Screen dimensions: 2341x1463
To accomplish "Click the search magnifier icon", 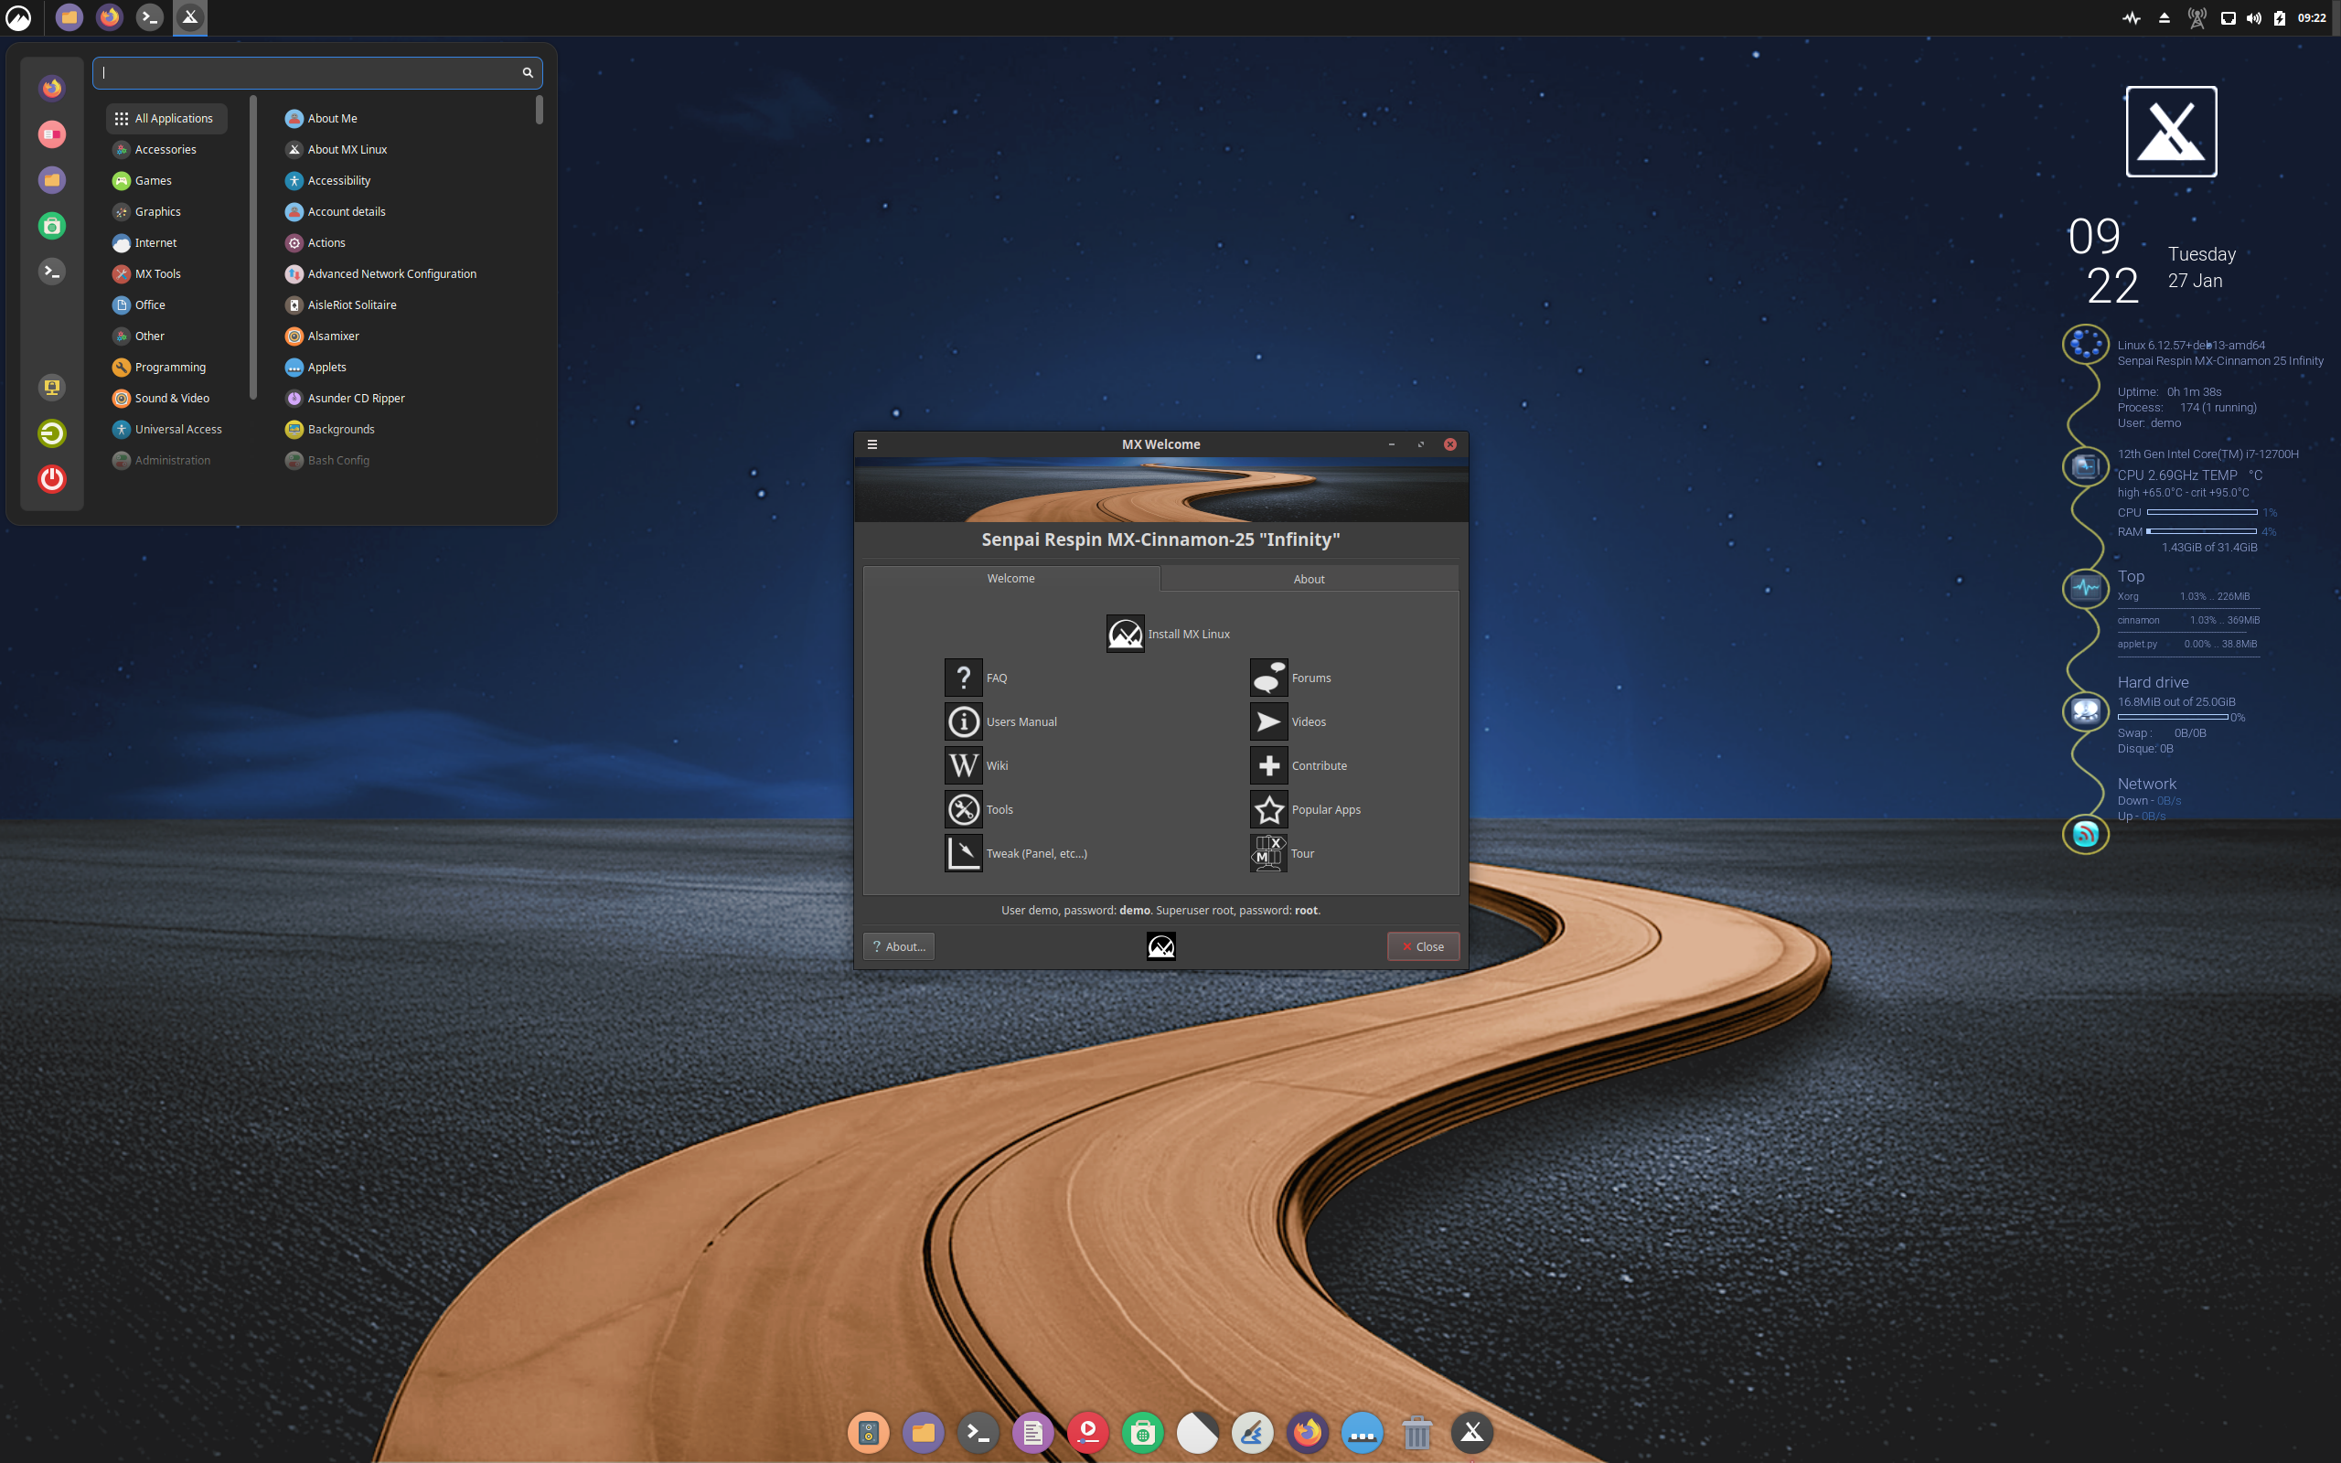I will click(x=528, y=72).
